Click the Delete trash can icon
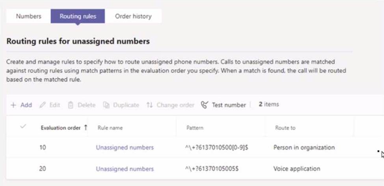Viewport: 384px width, 186px height. click(x=71, y=105)
